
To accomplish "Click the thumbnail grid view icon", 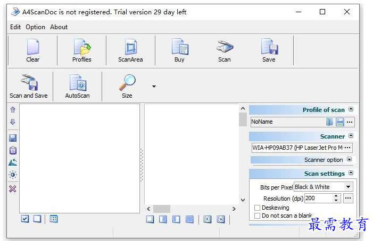I will [54, 219].
